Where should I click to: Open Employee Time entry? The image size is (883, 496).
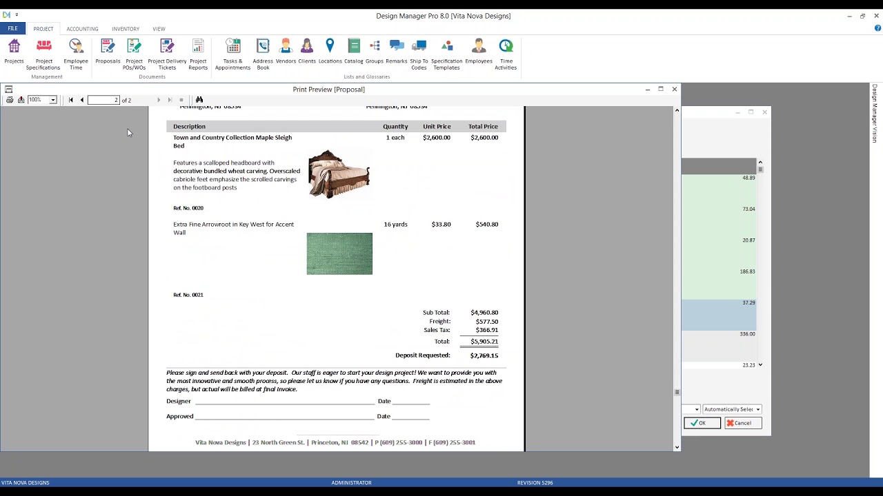(76, 54)
